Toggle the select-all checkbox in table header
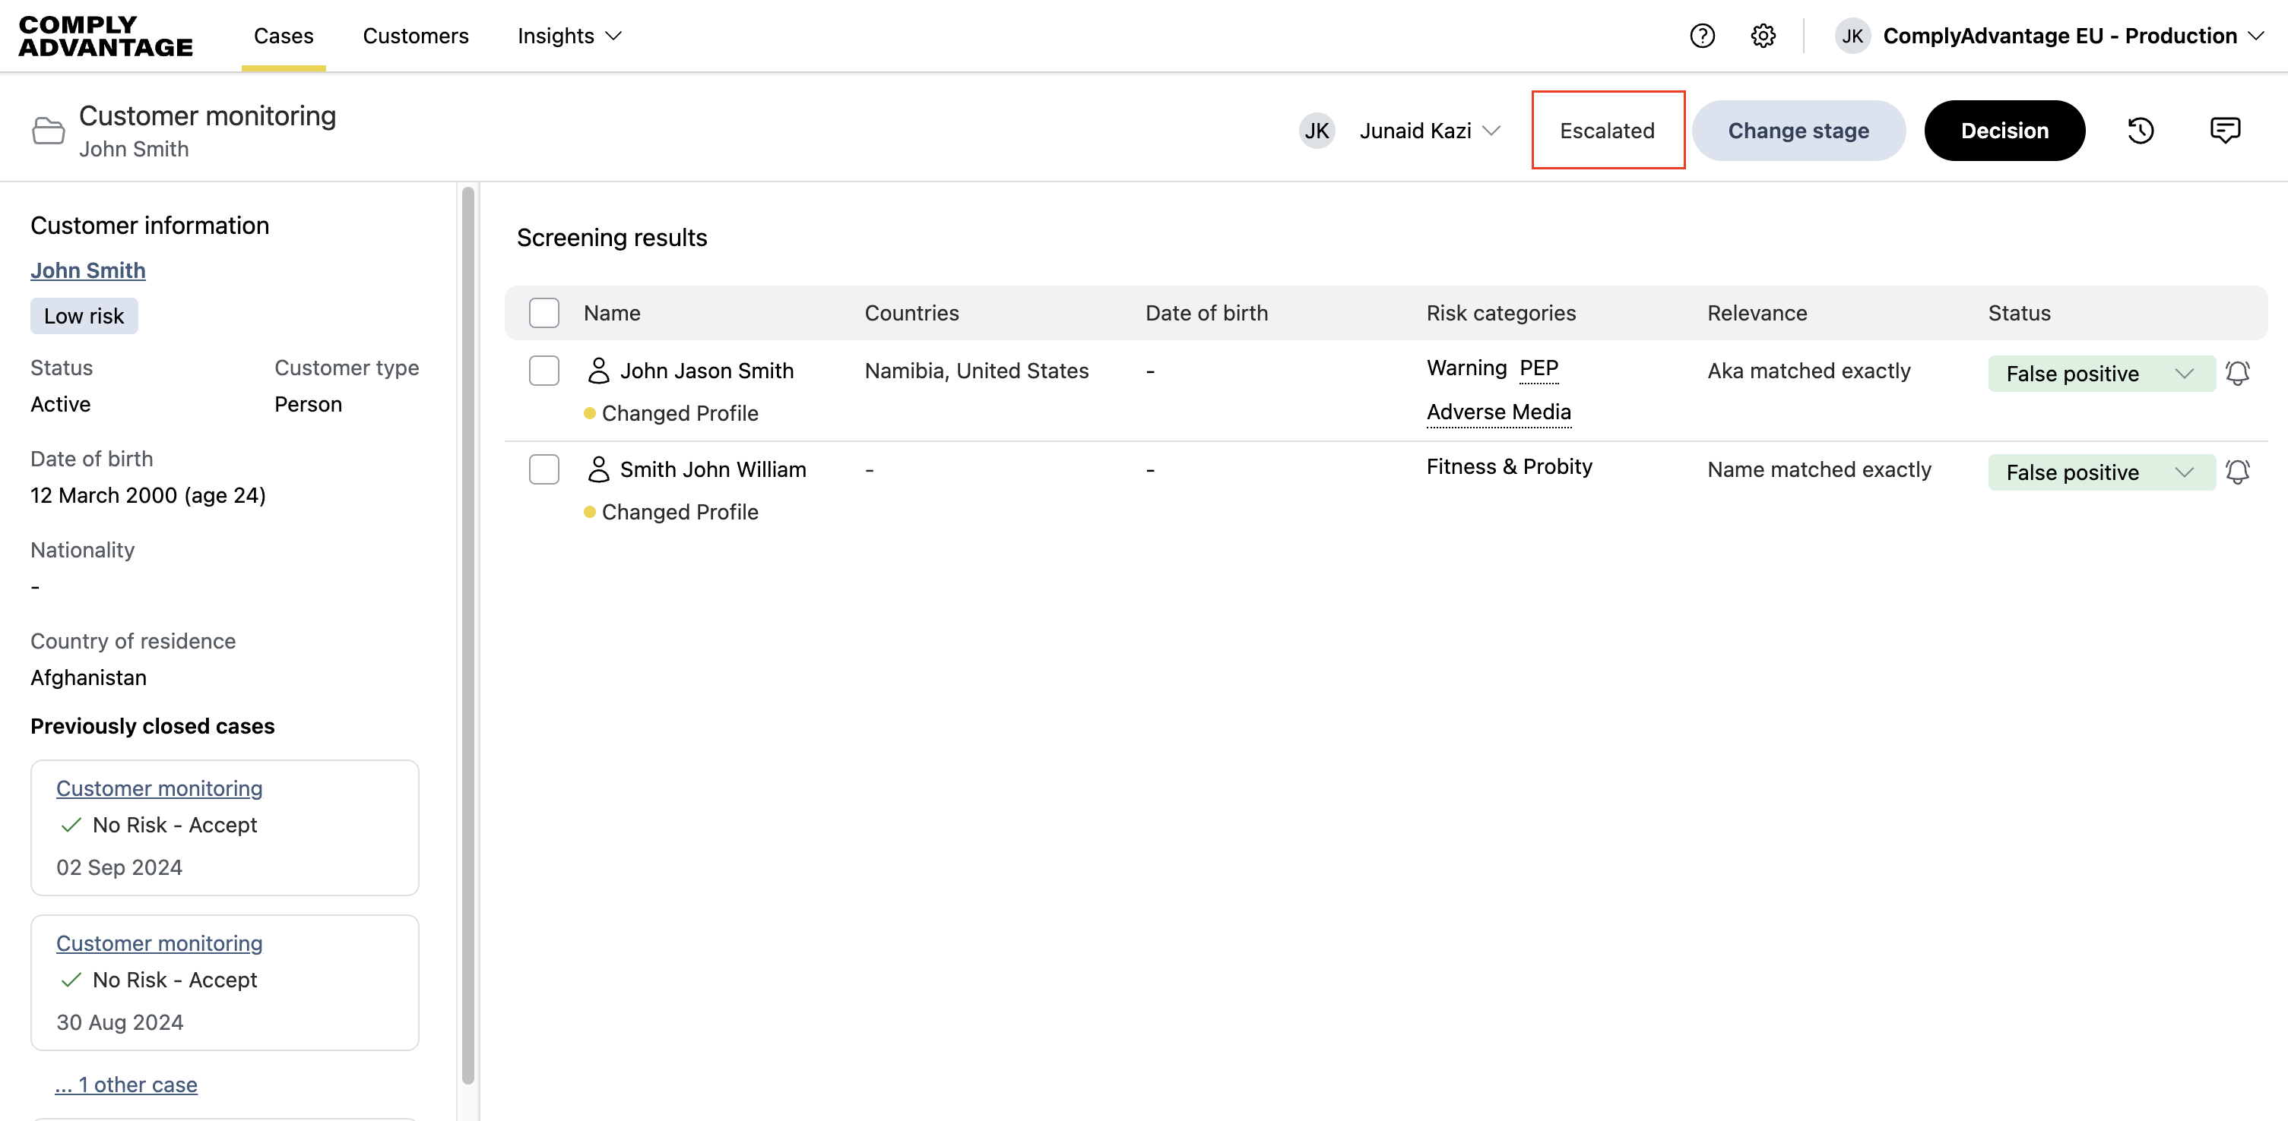 pyautogui.click(x=543, y=312)
